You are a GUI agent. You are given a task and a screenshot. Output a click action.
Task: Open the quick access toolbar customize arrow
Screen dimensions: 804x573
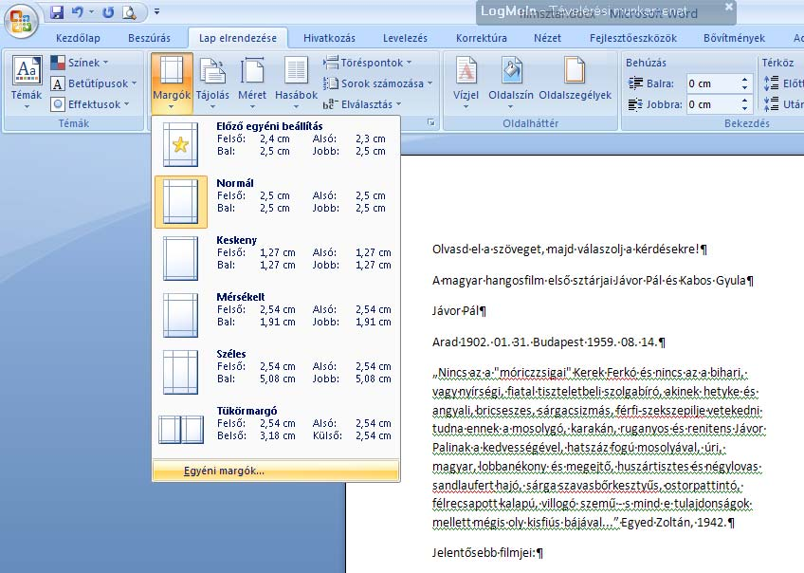[156, 11]
